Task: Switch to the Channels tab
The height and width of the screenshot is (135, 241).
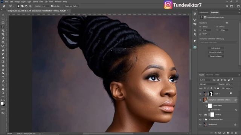Action: point(209,75)
